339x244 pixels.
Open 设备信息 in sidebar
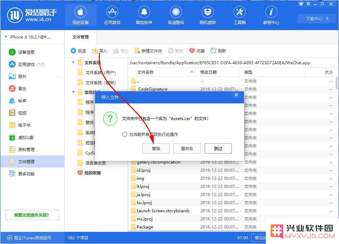point(32,52)
